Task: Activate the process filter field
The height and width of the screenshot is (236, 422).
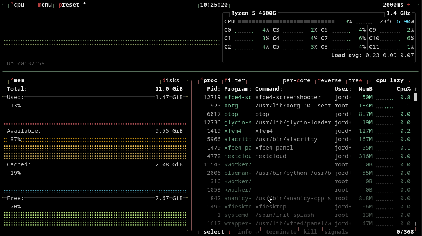Action: (x=235, y=81)
